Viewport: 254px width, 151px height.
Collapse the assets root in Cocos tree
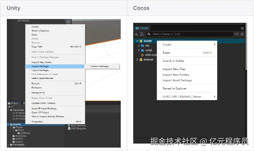pyautogui.click(x=137, y=41)
